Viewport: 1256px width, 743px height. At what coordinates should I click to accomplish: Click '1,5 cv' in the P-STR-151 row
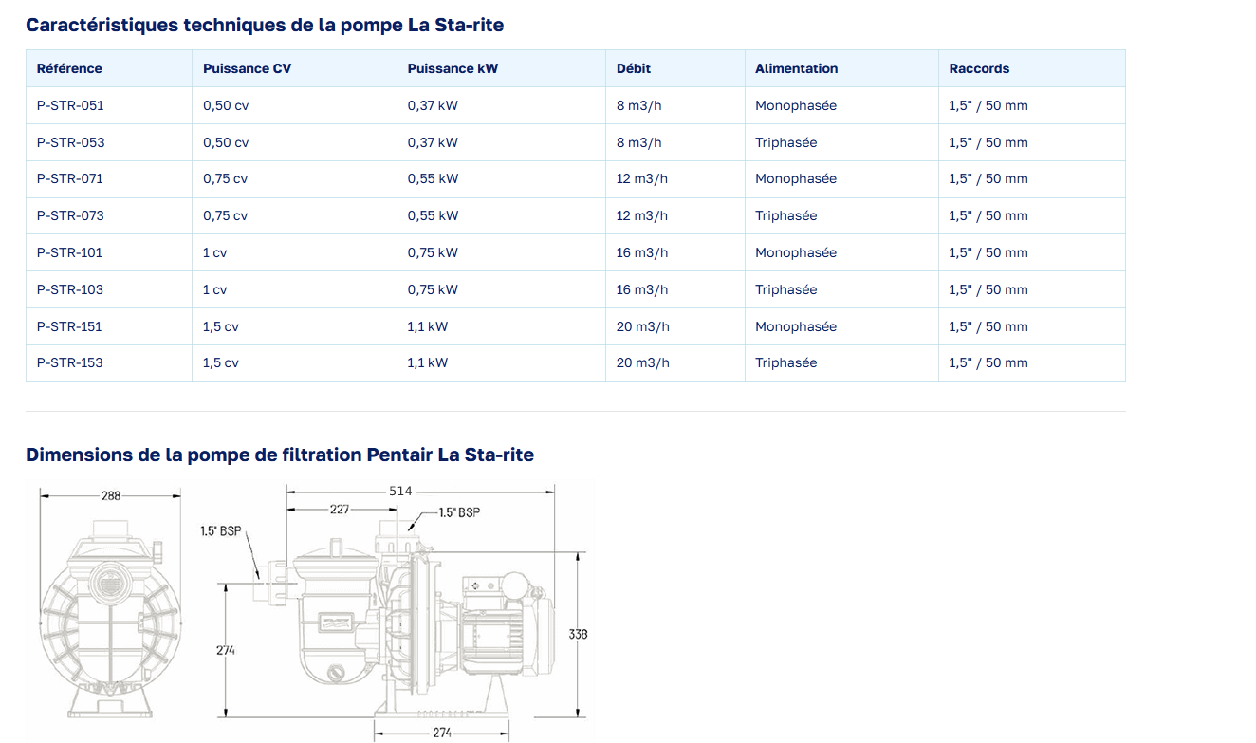click(x=221, y=326)
